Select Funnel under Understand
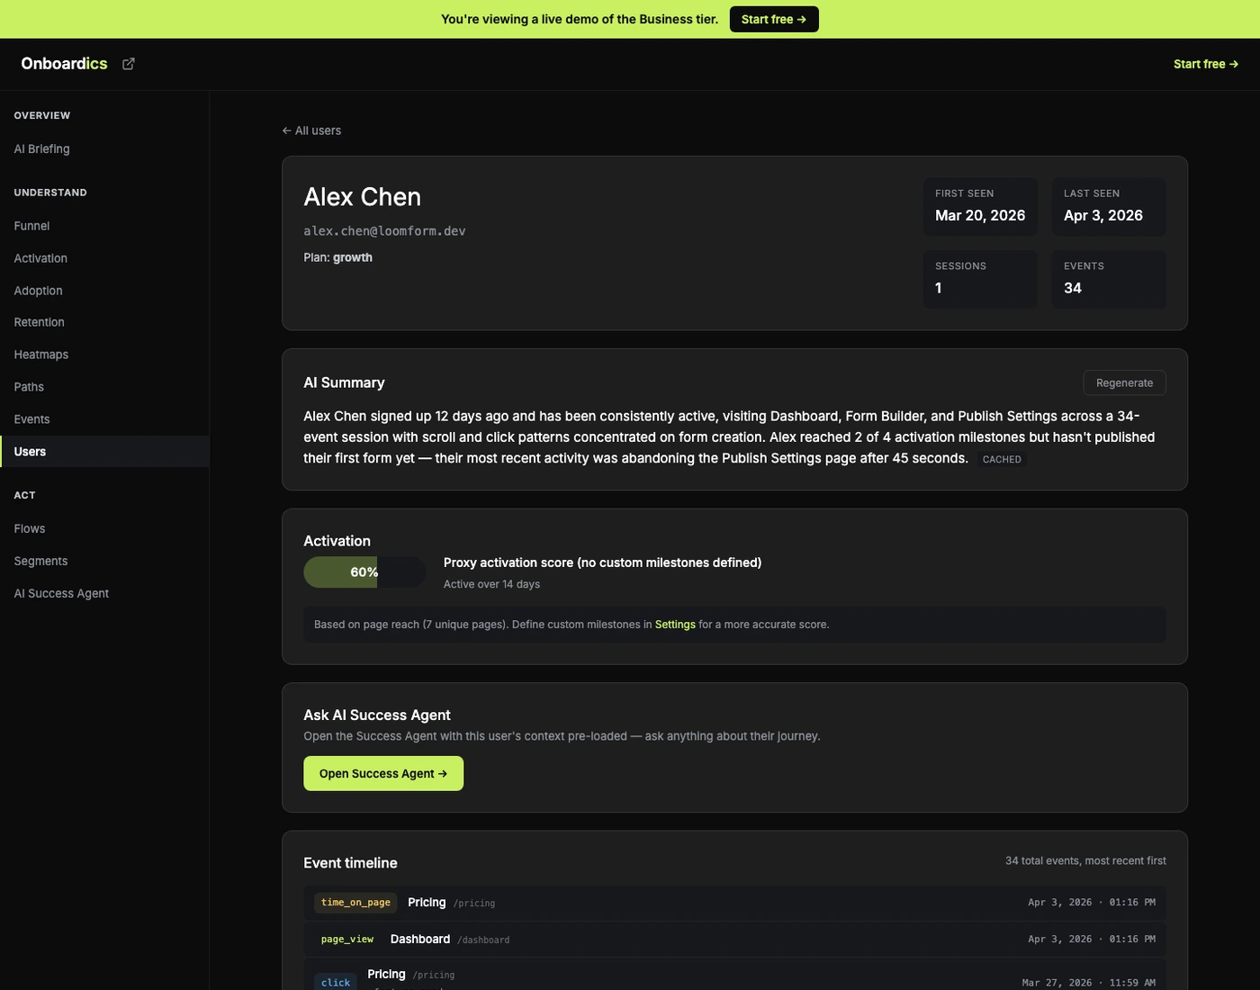This screenshot has width=1260, height=990. (31, 226)
